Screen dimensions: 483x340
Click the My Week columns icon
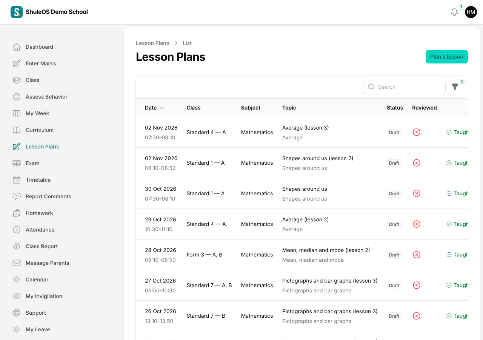(17, 113)
